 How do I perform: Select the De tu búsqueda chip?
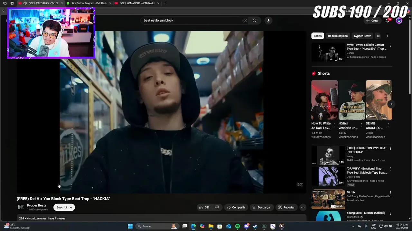tap(338, 36)
